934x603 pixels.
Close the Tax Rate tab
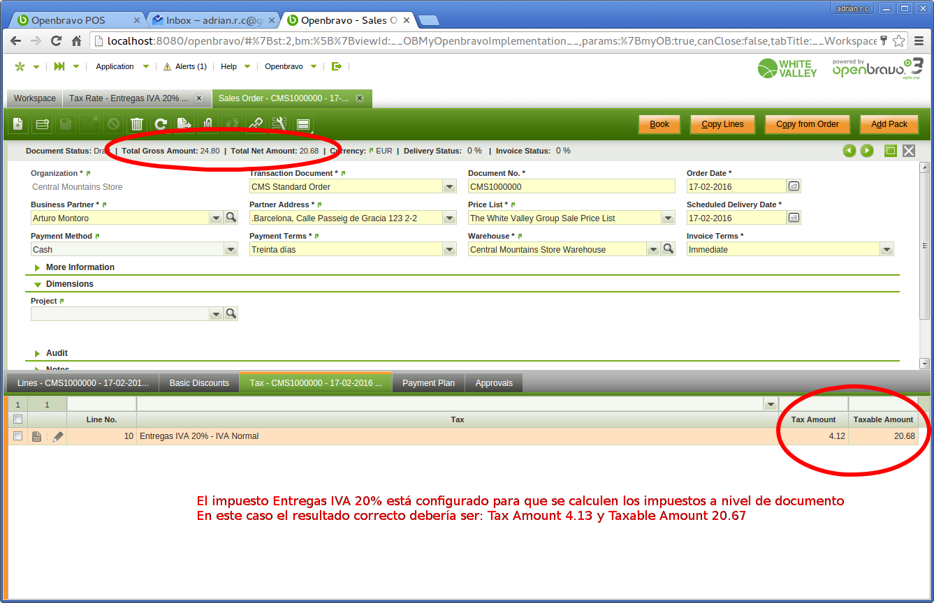(x=199, y=98)
